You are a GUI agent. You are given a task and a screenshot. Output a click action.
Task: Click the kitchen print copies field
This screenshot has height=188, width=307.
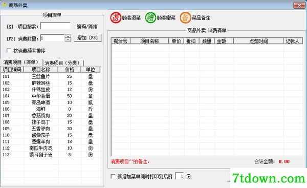tap(180, 176)
